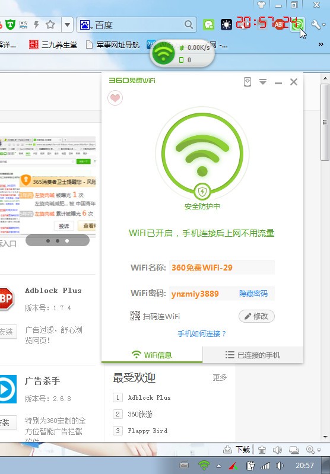Screen dimensions: 330x474
Task: Click the 广告杀手 extension title
Action: tap(42, 381)
